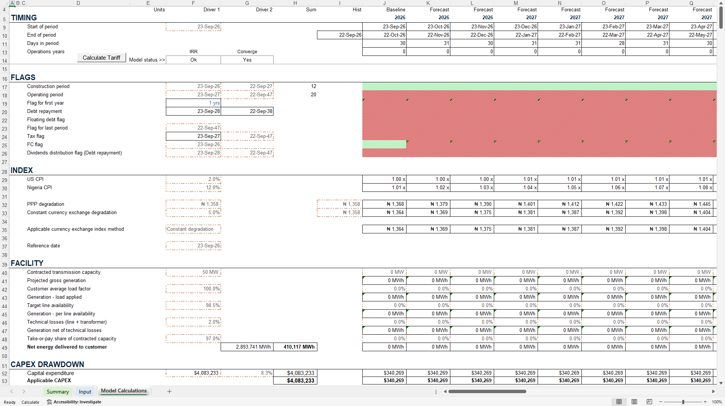The image size is (725, 406).
Task: Click the vertical scrollbar up arrow
Action: [x=721, y=3]
